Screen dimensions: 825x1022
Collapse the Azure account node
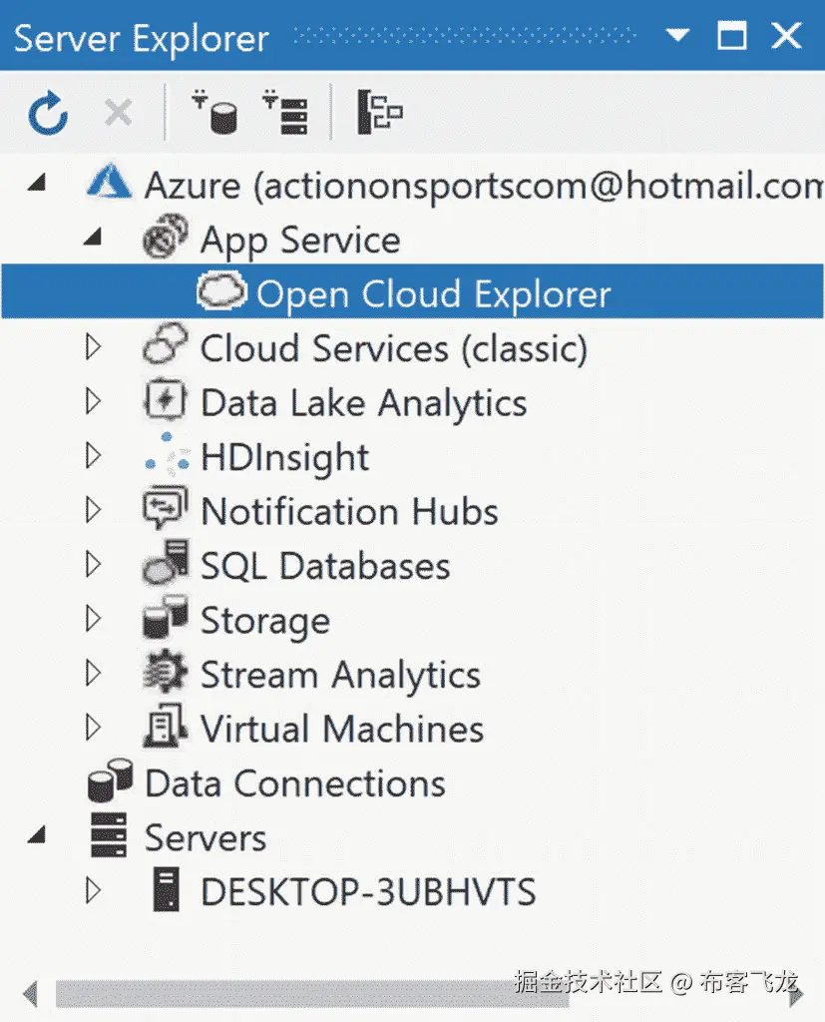(37, 183)
